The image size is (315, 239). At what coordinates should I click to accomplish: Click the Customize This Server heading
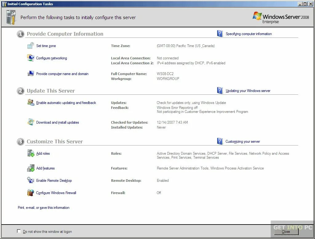click(x=55, y=141)
